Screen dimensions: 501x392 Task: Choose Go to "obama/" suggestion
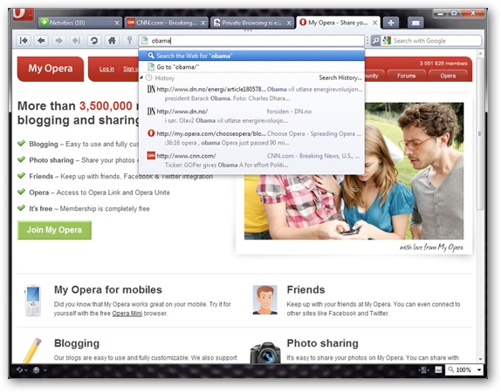[251, 67]
